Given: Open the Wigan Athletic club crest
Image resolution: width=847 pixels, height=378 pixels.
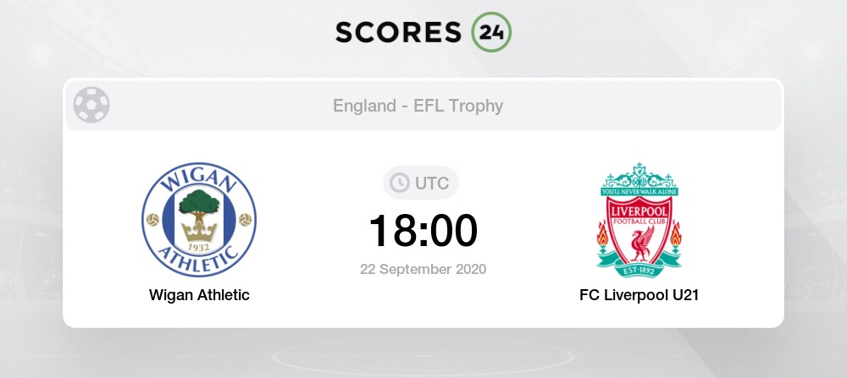Looking at the screenshot, I should point(199,220).
